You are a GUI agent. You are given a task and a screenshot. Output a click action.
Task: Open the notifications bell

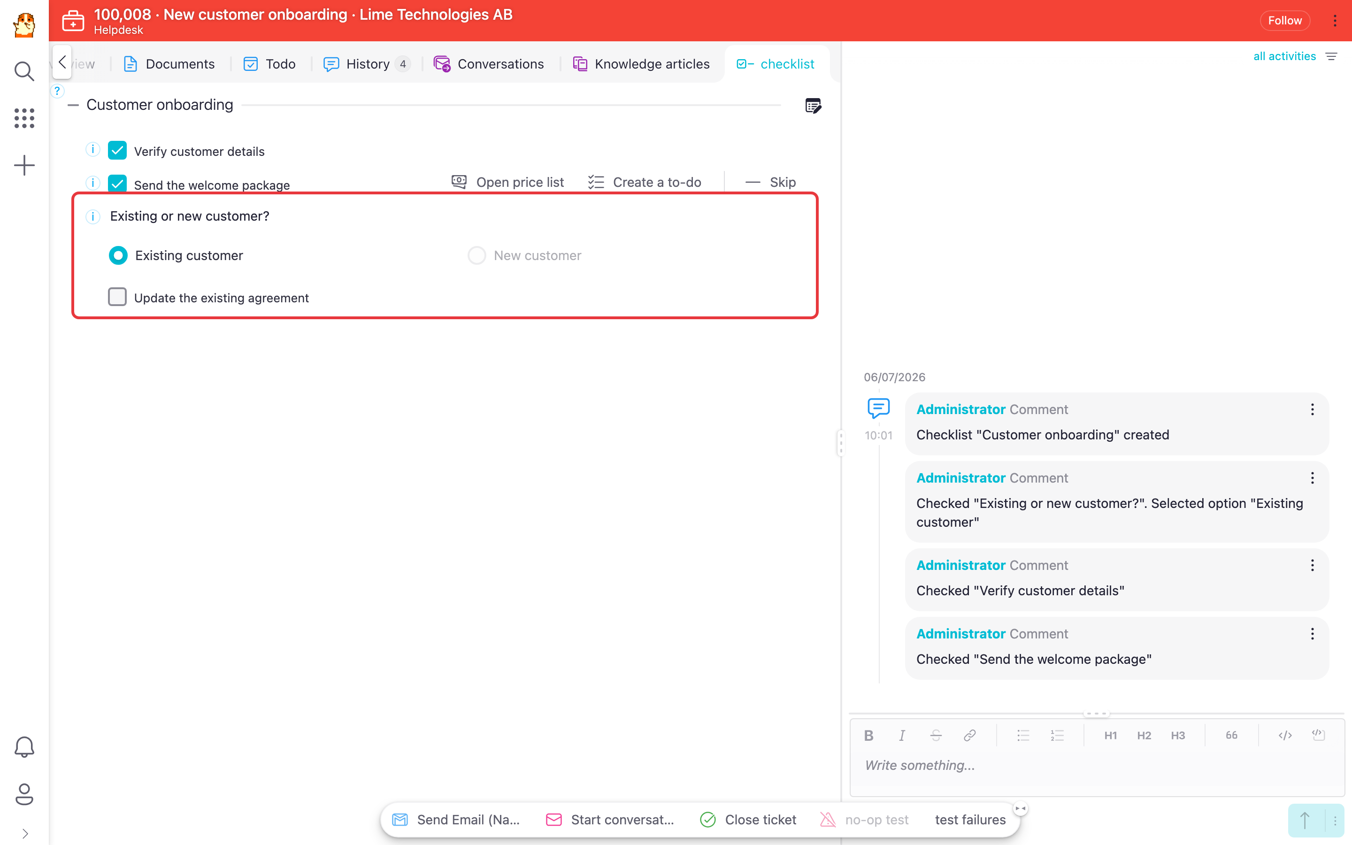pyautogui.click(x=24, y=746)
